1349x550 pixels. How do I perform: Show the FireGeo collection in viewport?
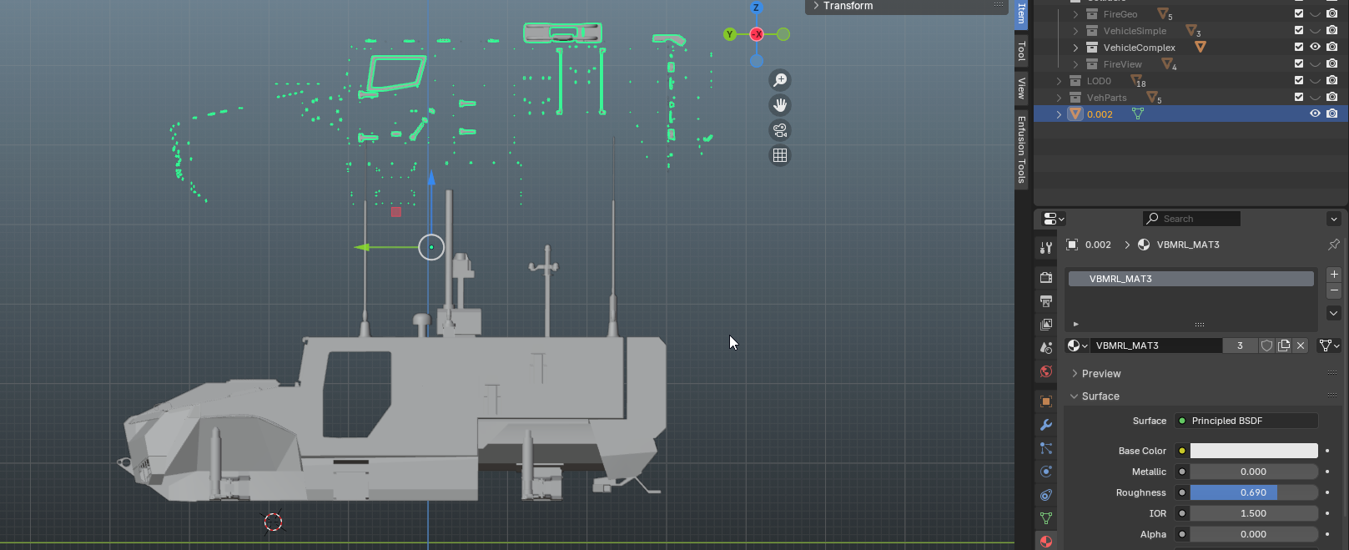point(1316,14)
